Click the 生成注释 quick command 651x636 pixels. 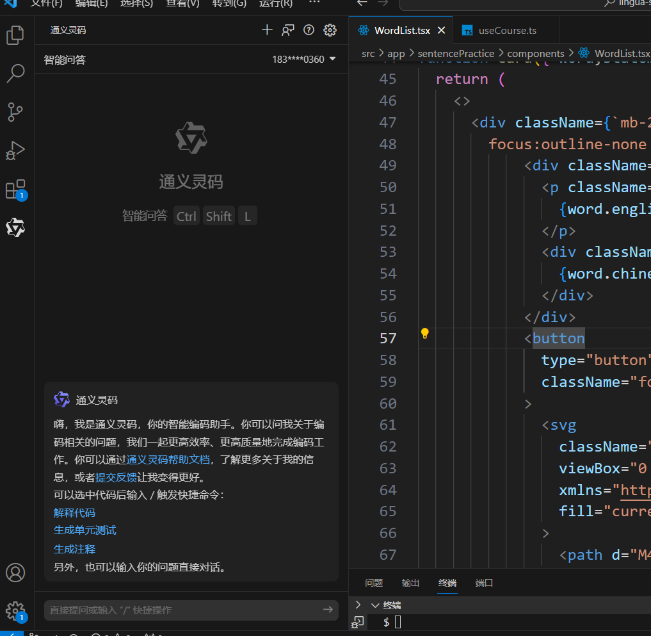[74, 549]
